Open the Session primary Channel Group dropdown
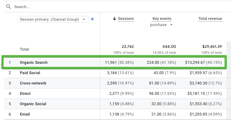 click(53, 19)
